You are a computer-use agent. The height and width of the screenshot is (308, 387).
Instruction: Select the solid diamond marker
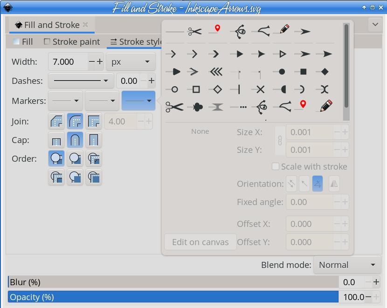point(325,72)
